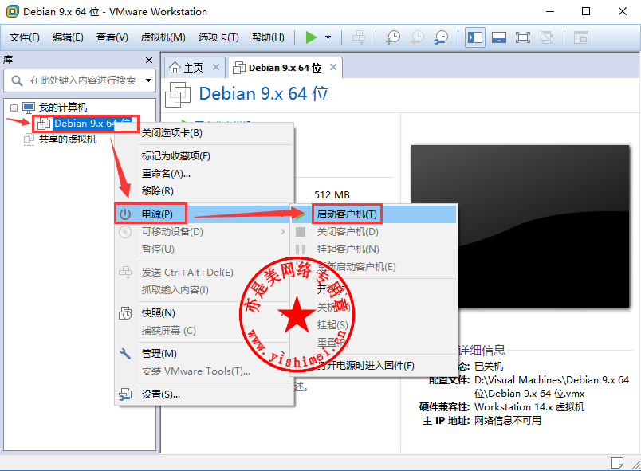This screenshot has width=641, height=471.
Task: Open the snapshot manager wrench-clock icon
Action: click(x=441, y=37)
